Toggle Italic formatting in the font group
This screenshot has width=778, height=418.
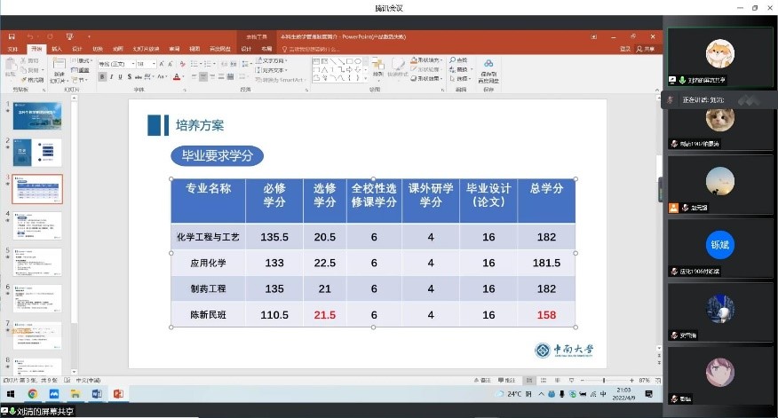(x=112, y=77)
